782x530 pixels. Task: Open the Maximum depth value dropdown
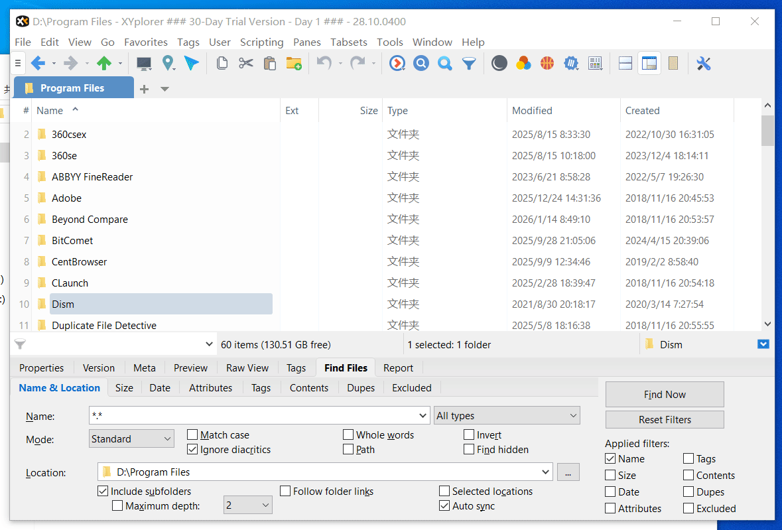247,506
